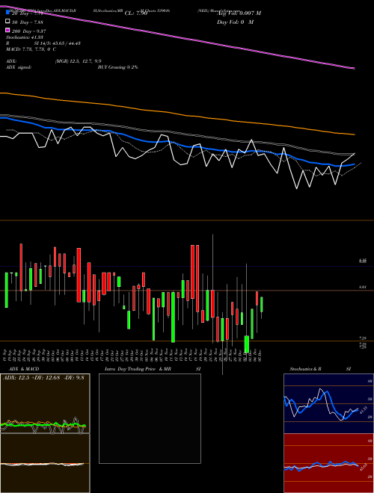Click the 'Stochastics & R' panel title
Screen dimensions: 374x493
pyautogui.click(x=305, y=368)
